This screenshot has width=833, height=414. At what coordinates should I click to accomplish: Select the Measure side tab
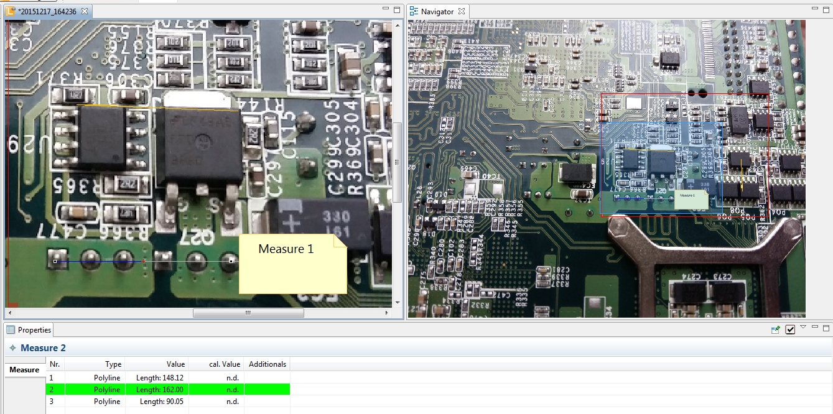click(24, 370)
